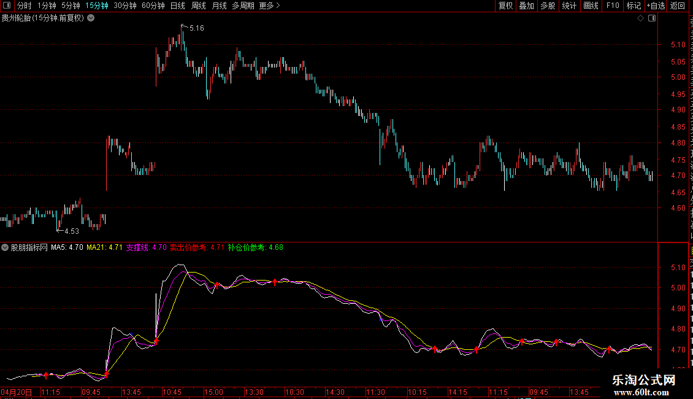Click the 15:00 marker on time axis
Image resolution: width=693 pixels, height=399 pixels.
(x=213, y=392)
